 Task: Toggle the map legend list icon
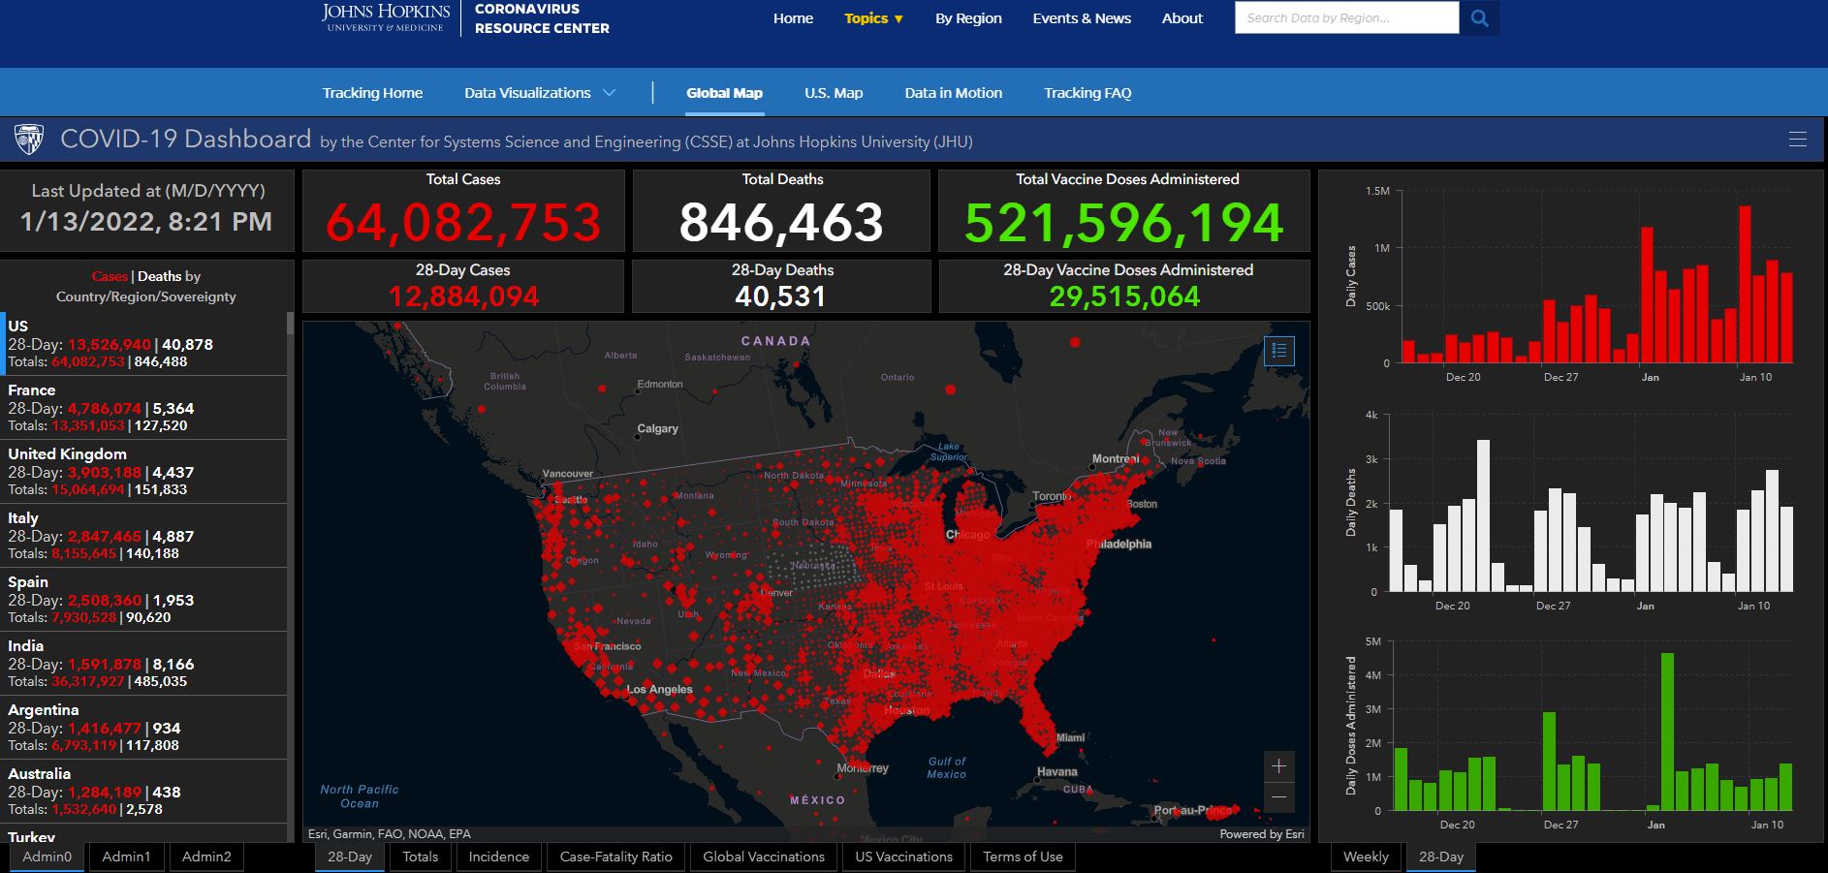pyautogui.click(x=1279, y=351)
